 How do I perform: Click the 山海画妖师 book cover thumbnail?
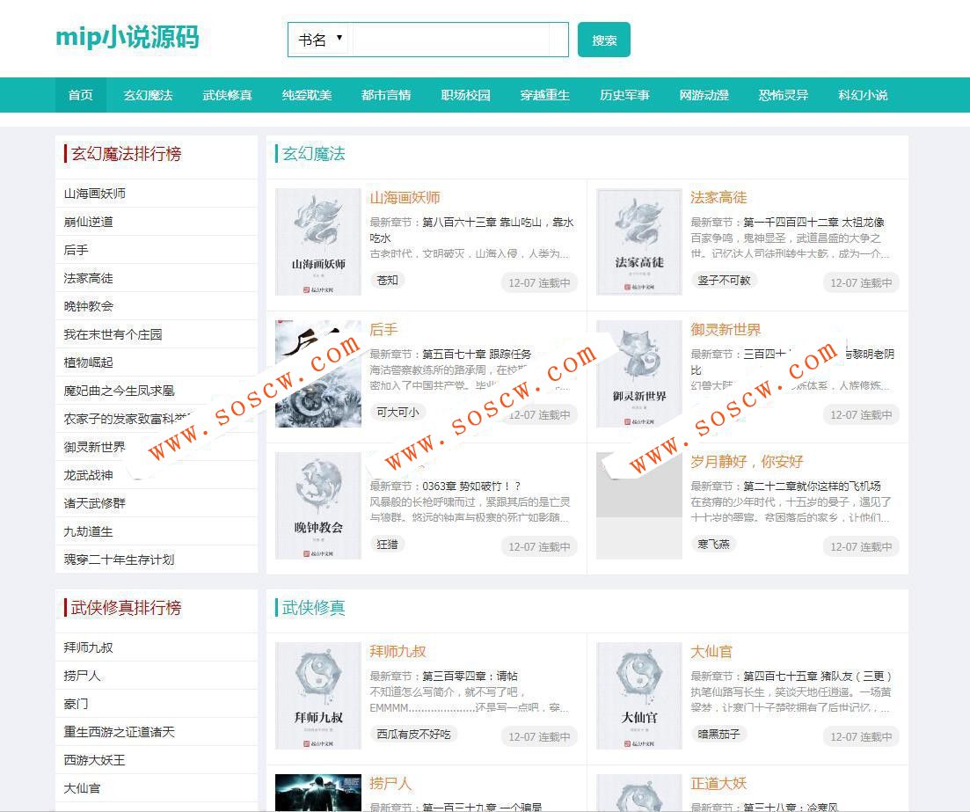pyautogui.click(x=318, y=242)
